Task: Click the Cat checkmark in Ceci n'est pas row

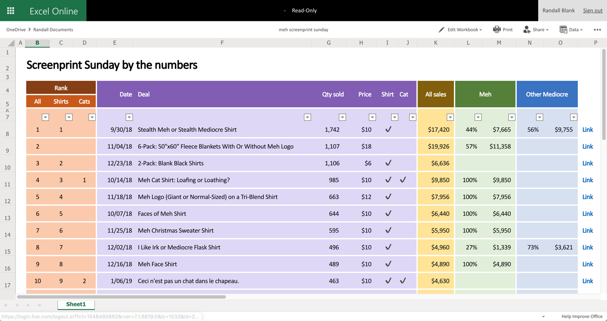Action: point(403,281)
